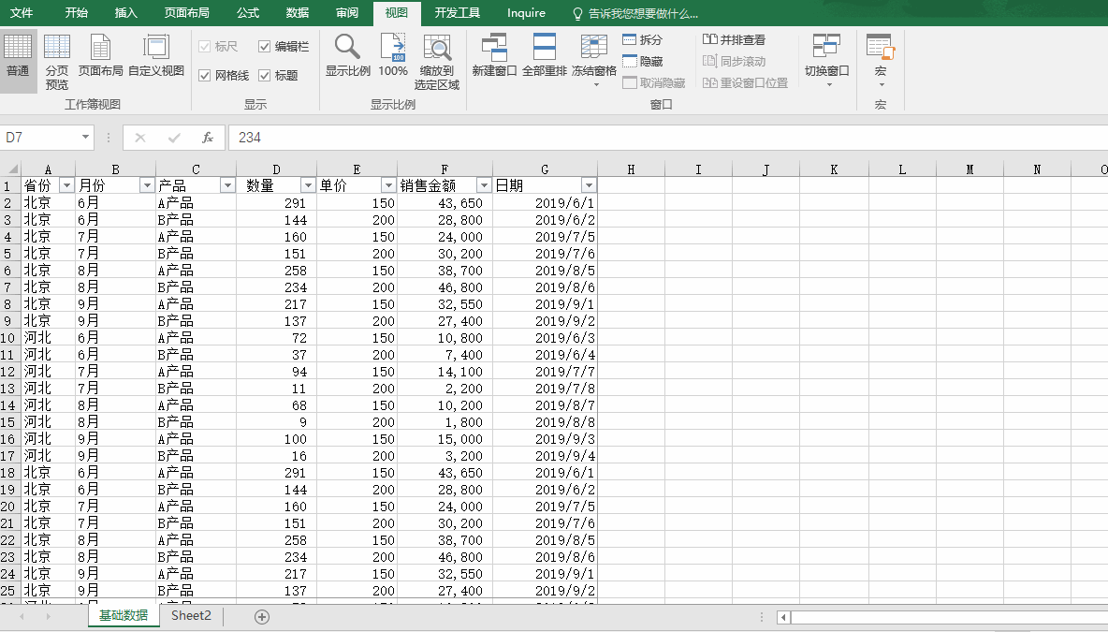Open the 页面布局 ribbon tab
The width and height of the screenshot is (1108, 632).
tap(186, 13)
